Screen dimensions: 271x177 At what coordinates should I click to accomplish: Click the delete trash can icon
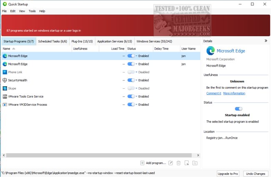point(178,163)
